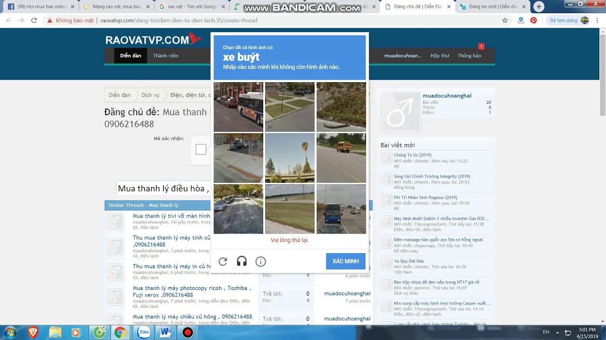Open the Thành viên navigation tab

click(166, 56)
